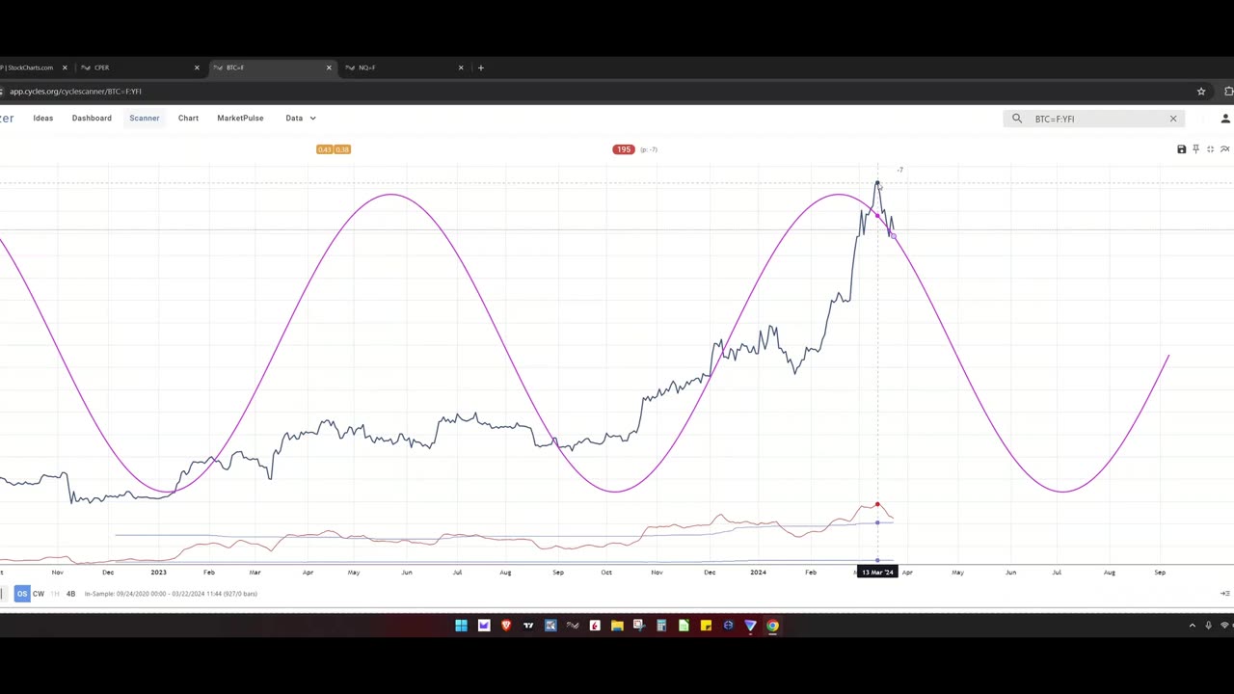Toggle fullscreen chart view icon
Image resolution: width=1234 pixels, height=694 pixels.
[1211, 149]
